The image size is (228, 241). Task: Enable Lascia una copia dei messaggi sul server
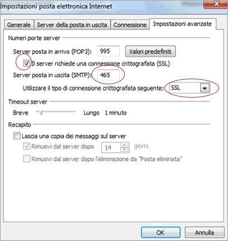[17, 136]
